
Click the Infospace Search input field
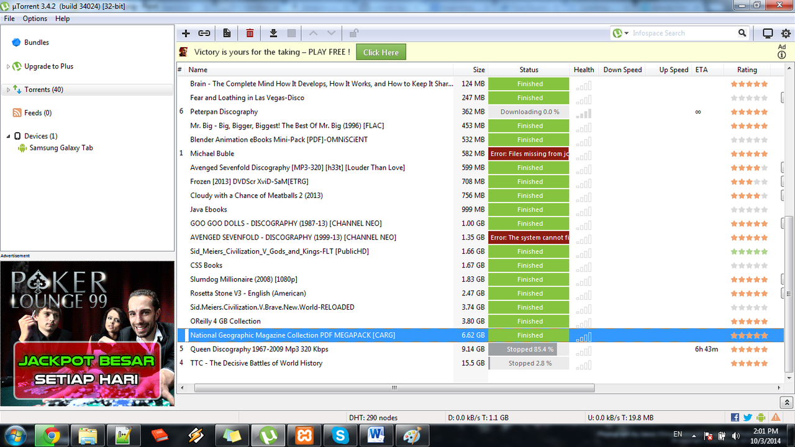683,33
